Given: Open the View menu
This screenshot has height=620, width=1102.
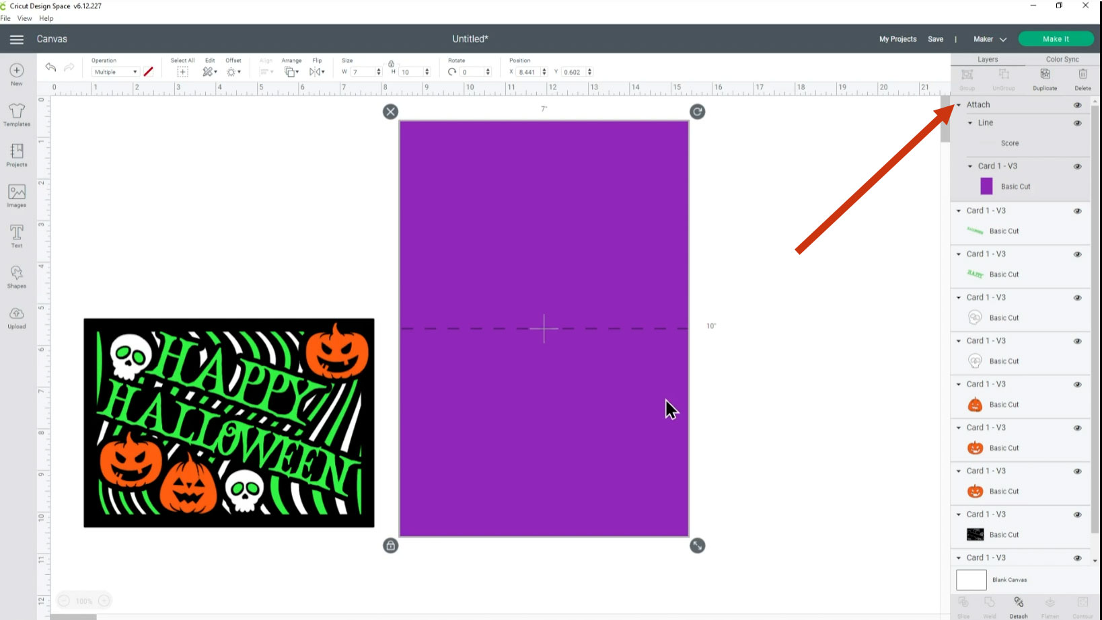Looking at the screenshot, I should pos(24,18).
